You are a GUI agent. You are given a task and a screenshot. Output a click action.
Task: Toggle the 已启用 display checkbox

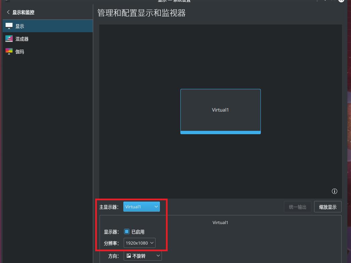[x=127, y=232]
